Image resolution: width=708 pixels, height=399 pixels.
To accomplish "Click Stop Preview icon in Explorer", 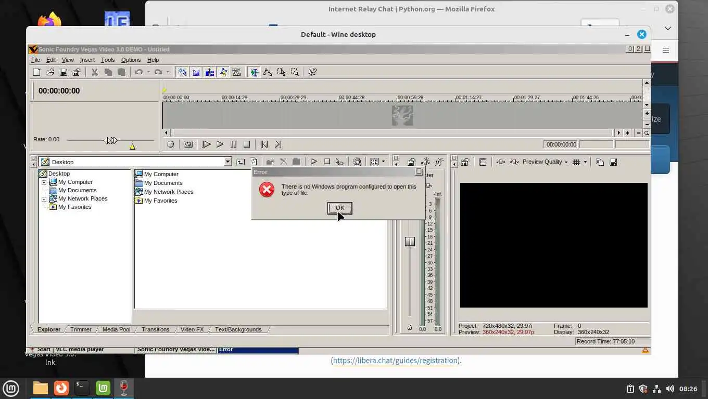I will 327,162.
